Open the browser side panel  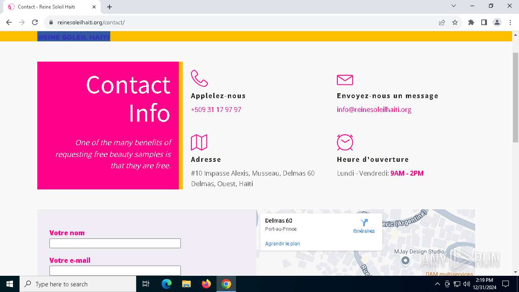click(x=484, y=22)
